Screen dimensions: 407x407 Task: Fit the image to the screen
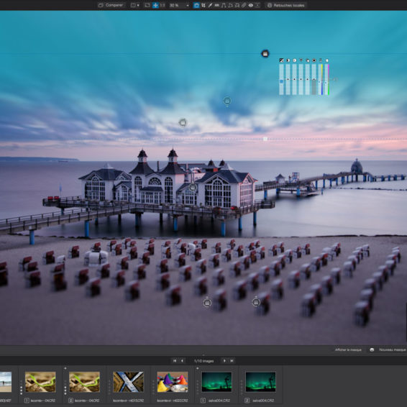point(147,5)
